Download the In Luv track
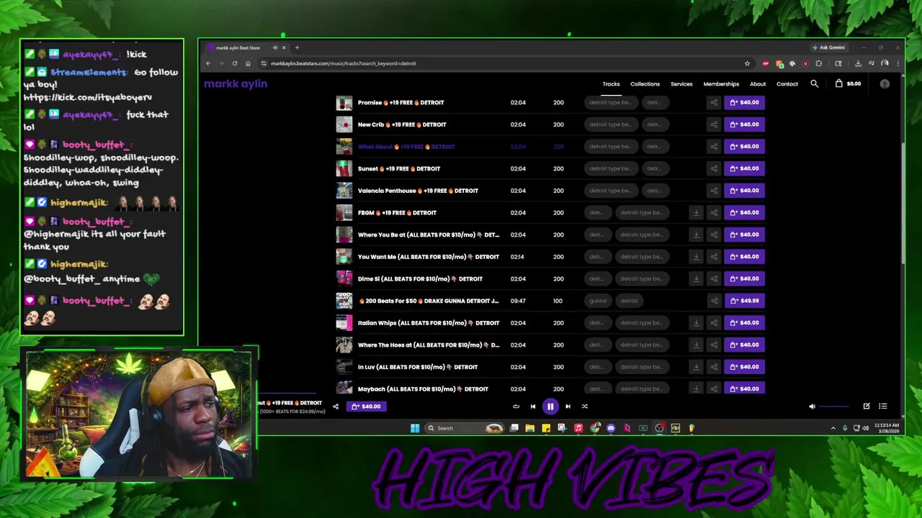 coord(696,367)
